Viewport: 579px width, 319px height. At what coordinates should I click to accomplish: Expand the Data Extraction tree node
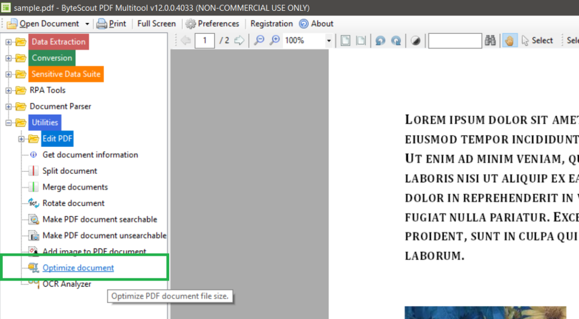pos(8,42)
